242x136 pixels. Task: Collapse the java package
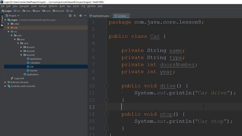(x=15, y=39)
